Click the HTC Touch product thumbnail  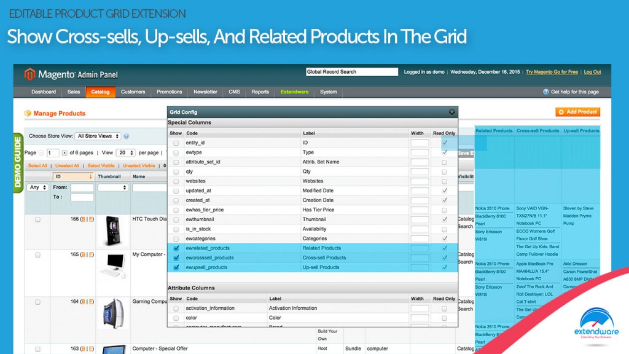(x=113, y=230)
